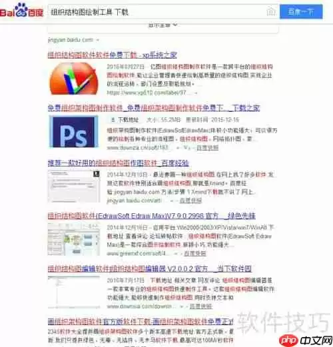Open result 推荐一款好用的组织结构图作图软件_百度经验
This screenshot has height=347, width=333.
tap(119, 163)
